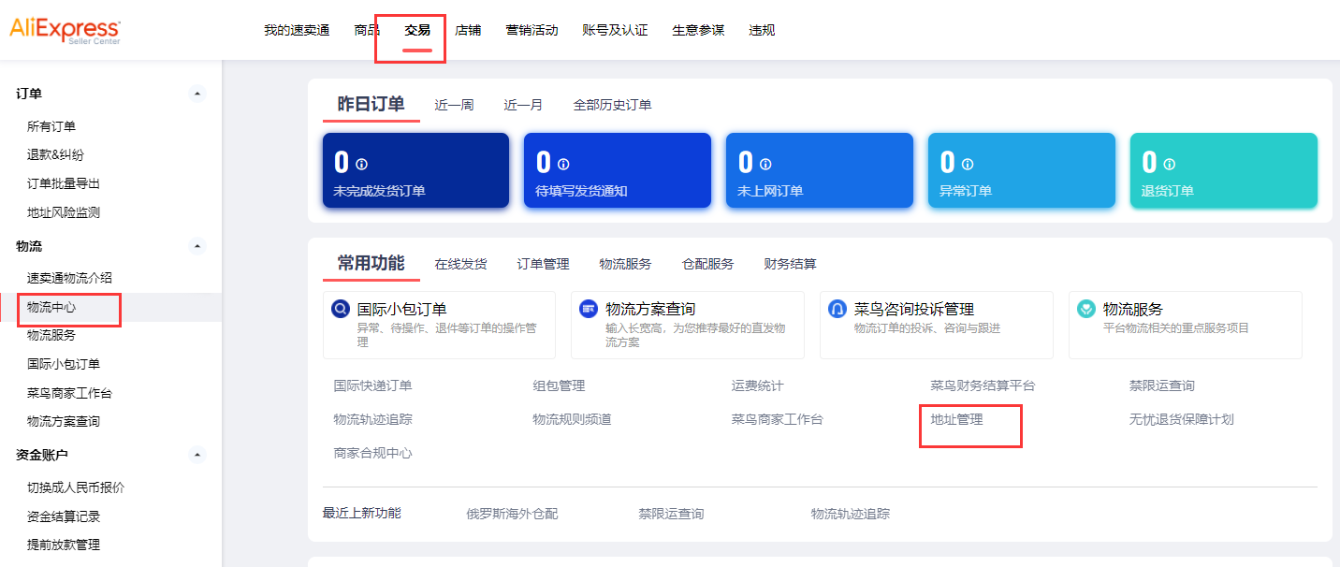The image size is (1340, 567).
Task: Open the 退货订单 card
Action: 1224,170
